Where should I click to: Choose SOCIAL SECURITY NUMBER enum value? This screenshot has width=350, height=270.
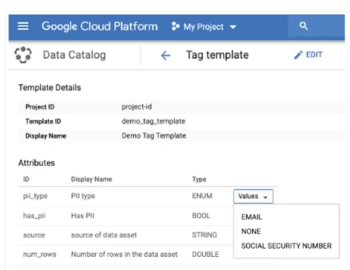[x=286, y=246]
